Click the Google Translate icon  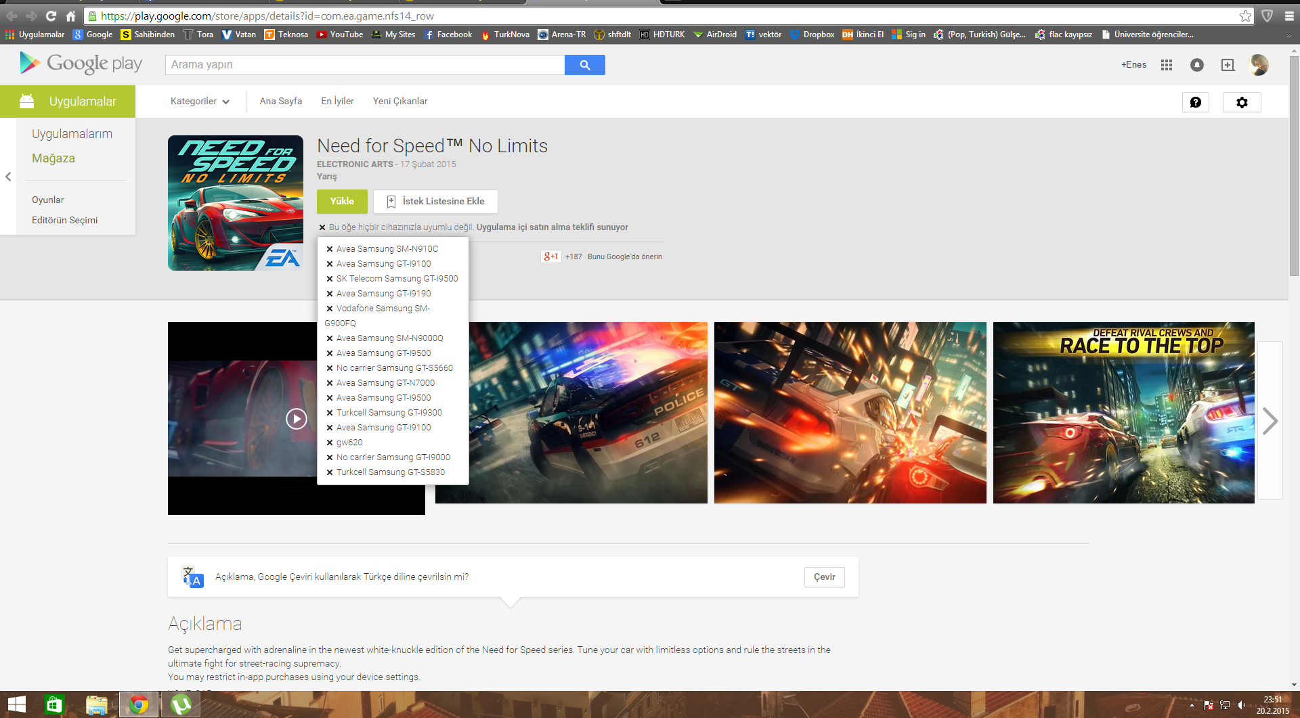coord(193,577)
